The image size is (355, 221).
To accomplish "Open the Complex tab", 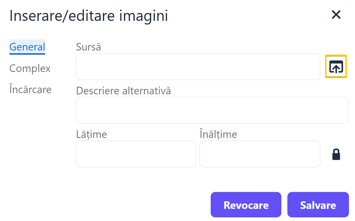I will point(30,69).
